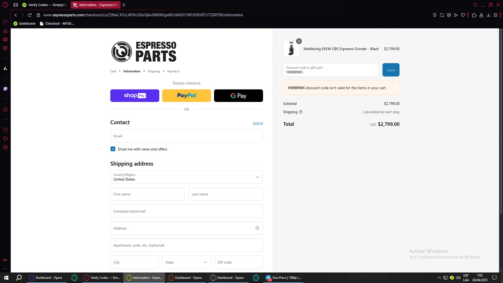Screen dimensions: 503x283
Task: Click the Mahlkönig grinder product thumbnail
Action: (x=291, y=49)
